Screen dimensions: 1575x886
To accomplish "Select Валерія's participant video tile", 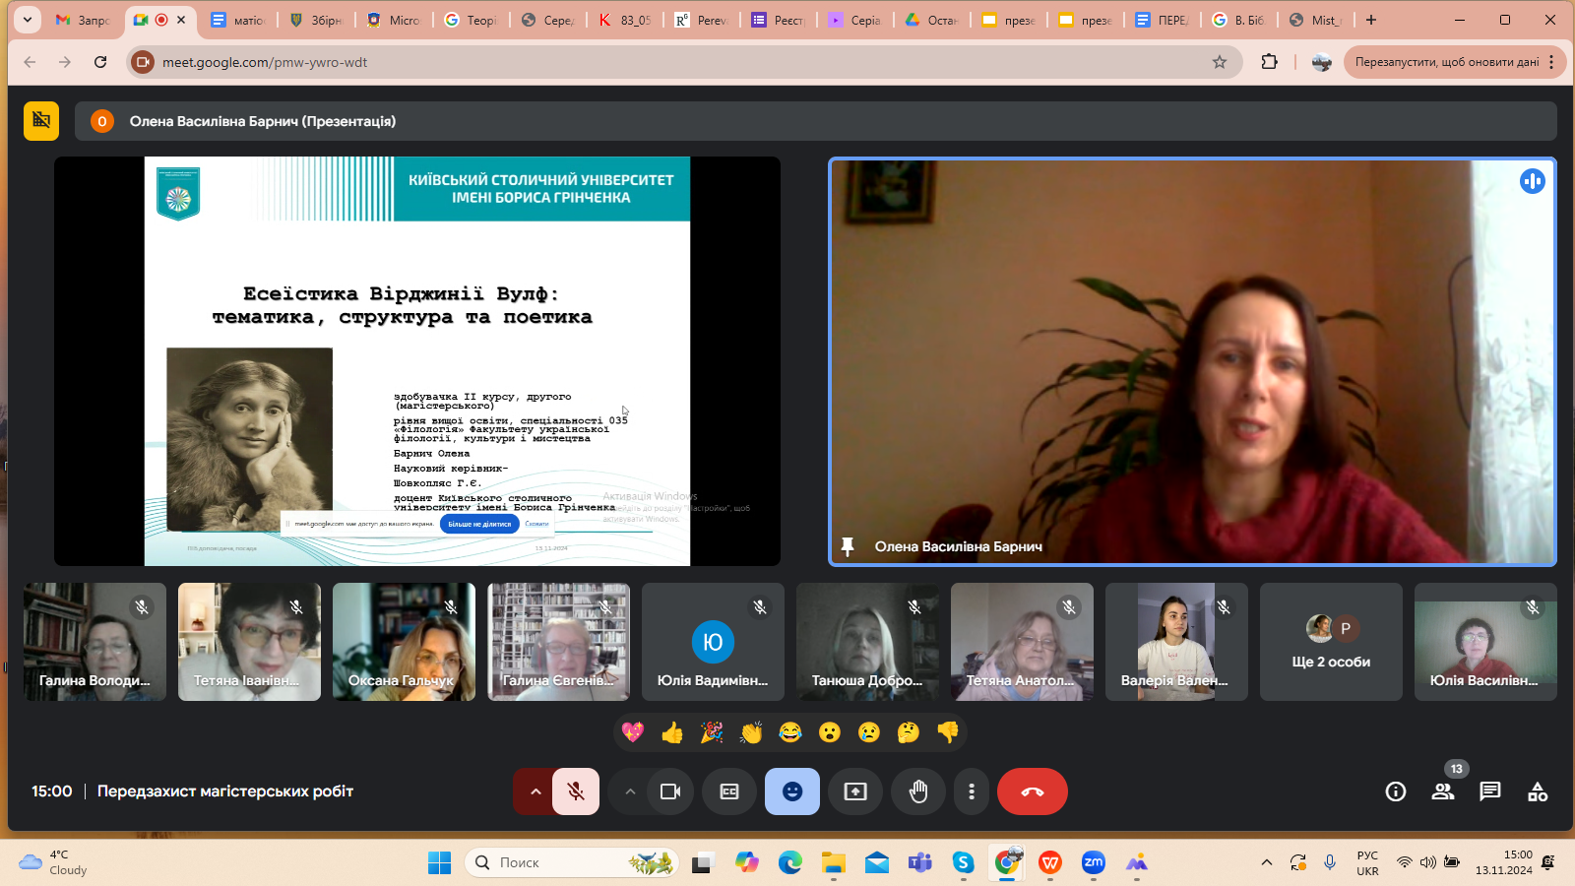I will coord(1175,641).
